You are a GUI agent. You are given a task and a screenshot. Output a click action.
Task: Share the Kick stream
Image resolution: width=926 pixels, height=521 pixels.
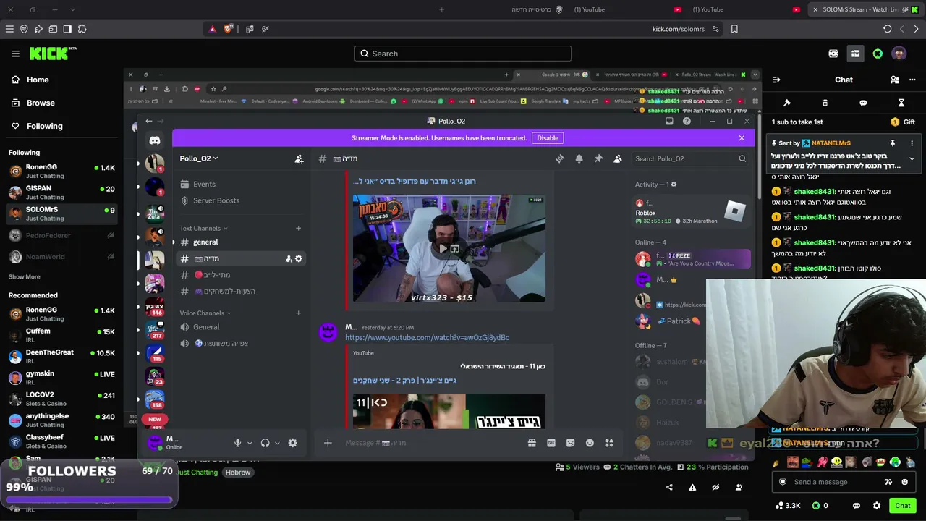tap(669, 488)
